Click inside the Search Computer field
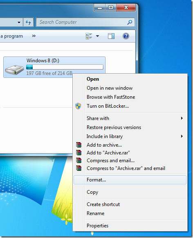 click(x=82, y=22)
